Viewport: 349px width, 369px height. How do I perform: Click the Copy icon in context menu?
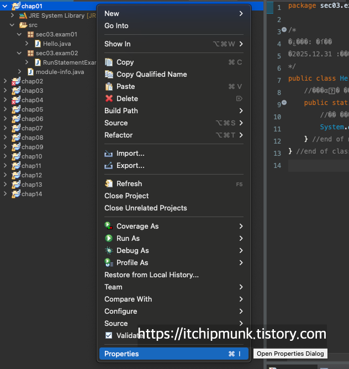click(x=109, y=62)
